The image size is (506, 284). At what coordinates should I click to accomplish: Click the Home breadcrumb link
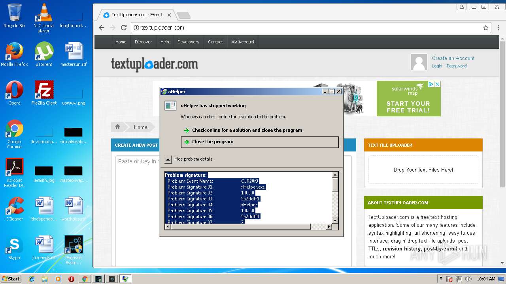pos(140,127)
